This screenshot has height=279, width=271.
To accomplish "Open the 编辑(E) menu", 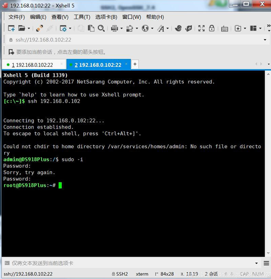I will coord(38,17).
